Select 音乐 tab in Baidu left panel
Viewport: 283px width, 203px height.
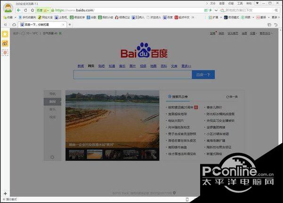[x=53, y=110]
